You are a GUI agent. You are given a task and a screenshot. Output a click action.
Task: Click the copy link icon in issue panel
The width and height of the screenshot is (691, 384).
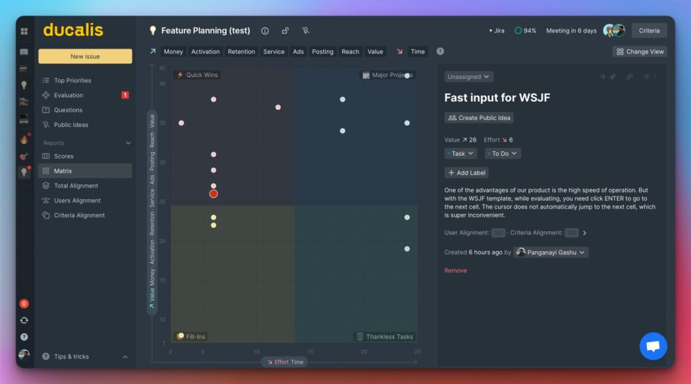click(629, 77)
